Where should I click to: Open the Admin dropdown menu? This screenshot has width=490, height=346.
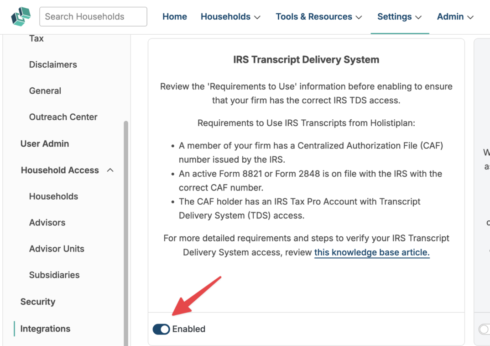[x=455, y=16]
